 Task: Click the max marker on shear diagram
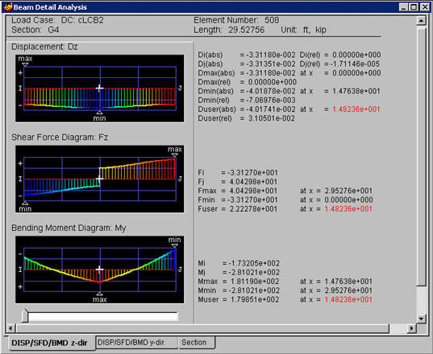174,151
